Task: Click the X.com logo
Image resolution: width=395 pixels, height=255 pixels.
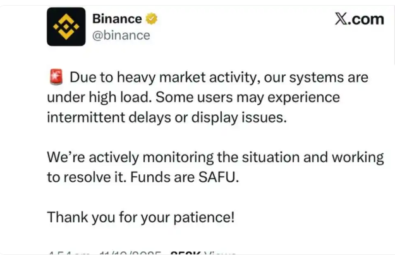Action: pos(358,19)
